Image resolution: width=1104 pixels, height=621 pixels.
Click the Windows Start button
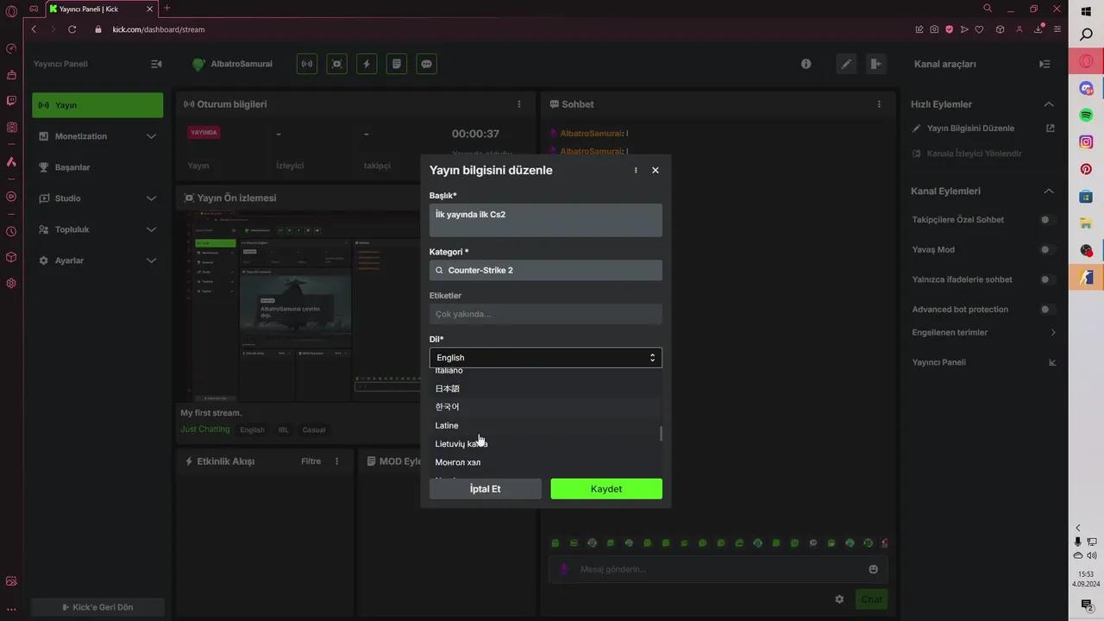(x=1087, y=11)
